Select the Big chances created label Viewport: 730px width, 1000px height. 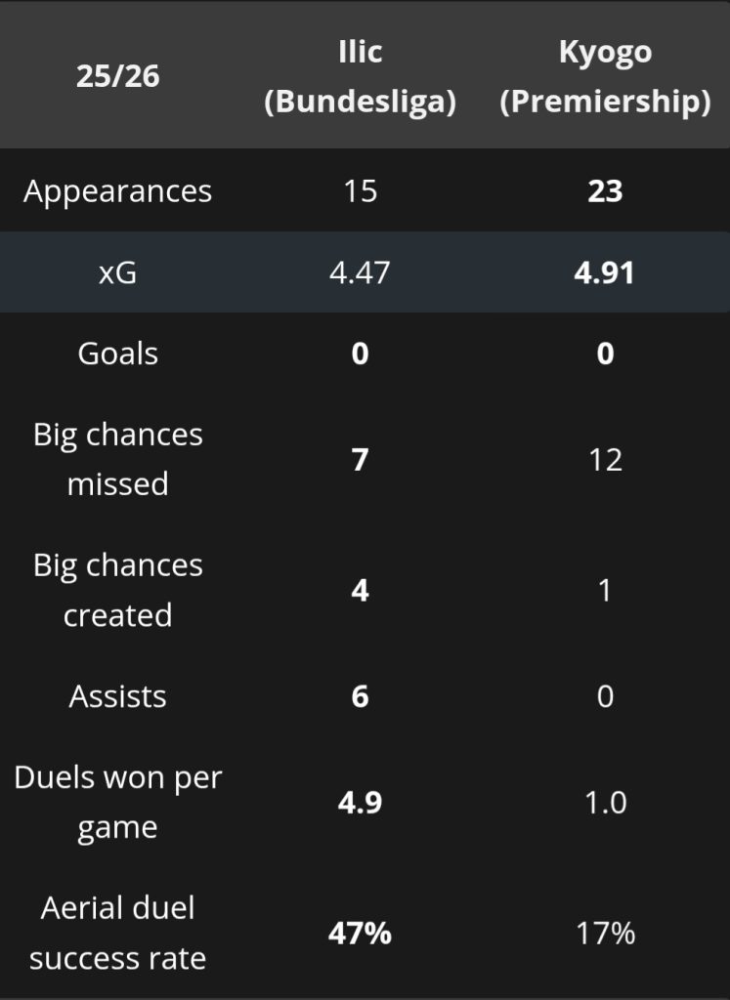coord(117,590)
